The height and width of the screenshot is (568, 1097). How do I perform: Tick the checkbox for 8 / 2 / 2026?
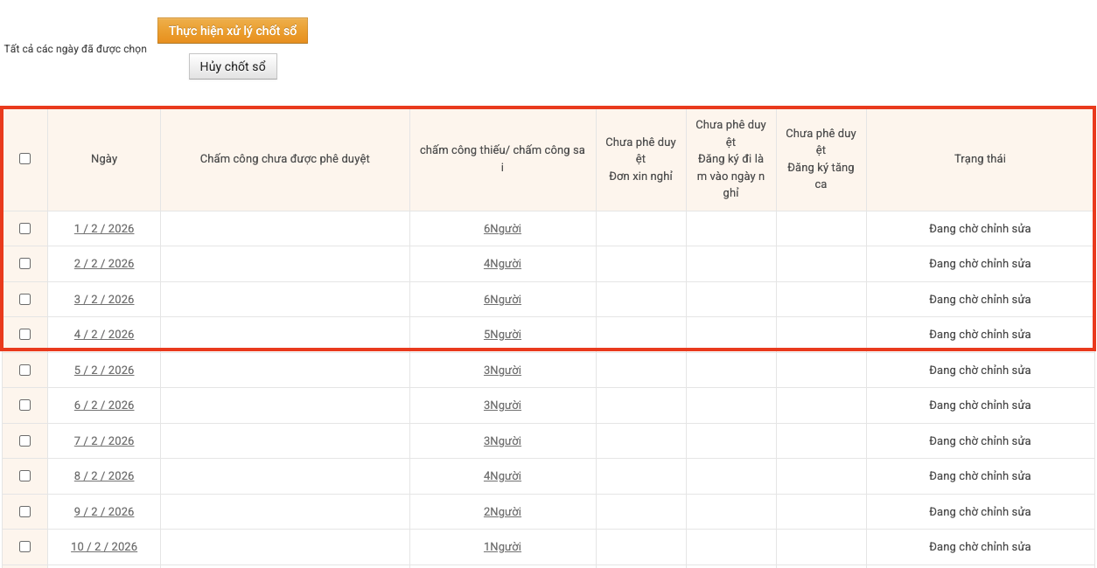(24, 475)
